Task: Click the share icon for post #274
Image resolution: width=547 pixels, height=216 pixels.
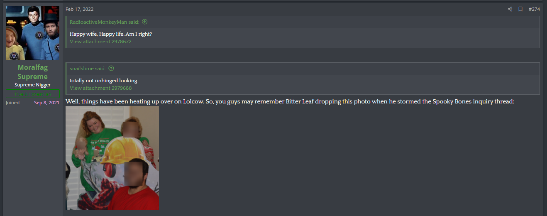Action: tap(510, 9)
